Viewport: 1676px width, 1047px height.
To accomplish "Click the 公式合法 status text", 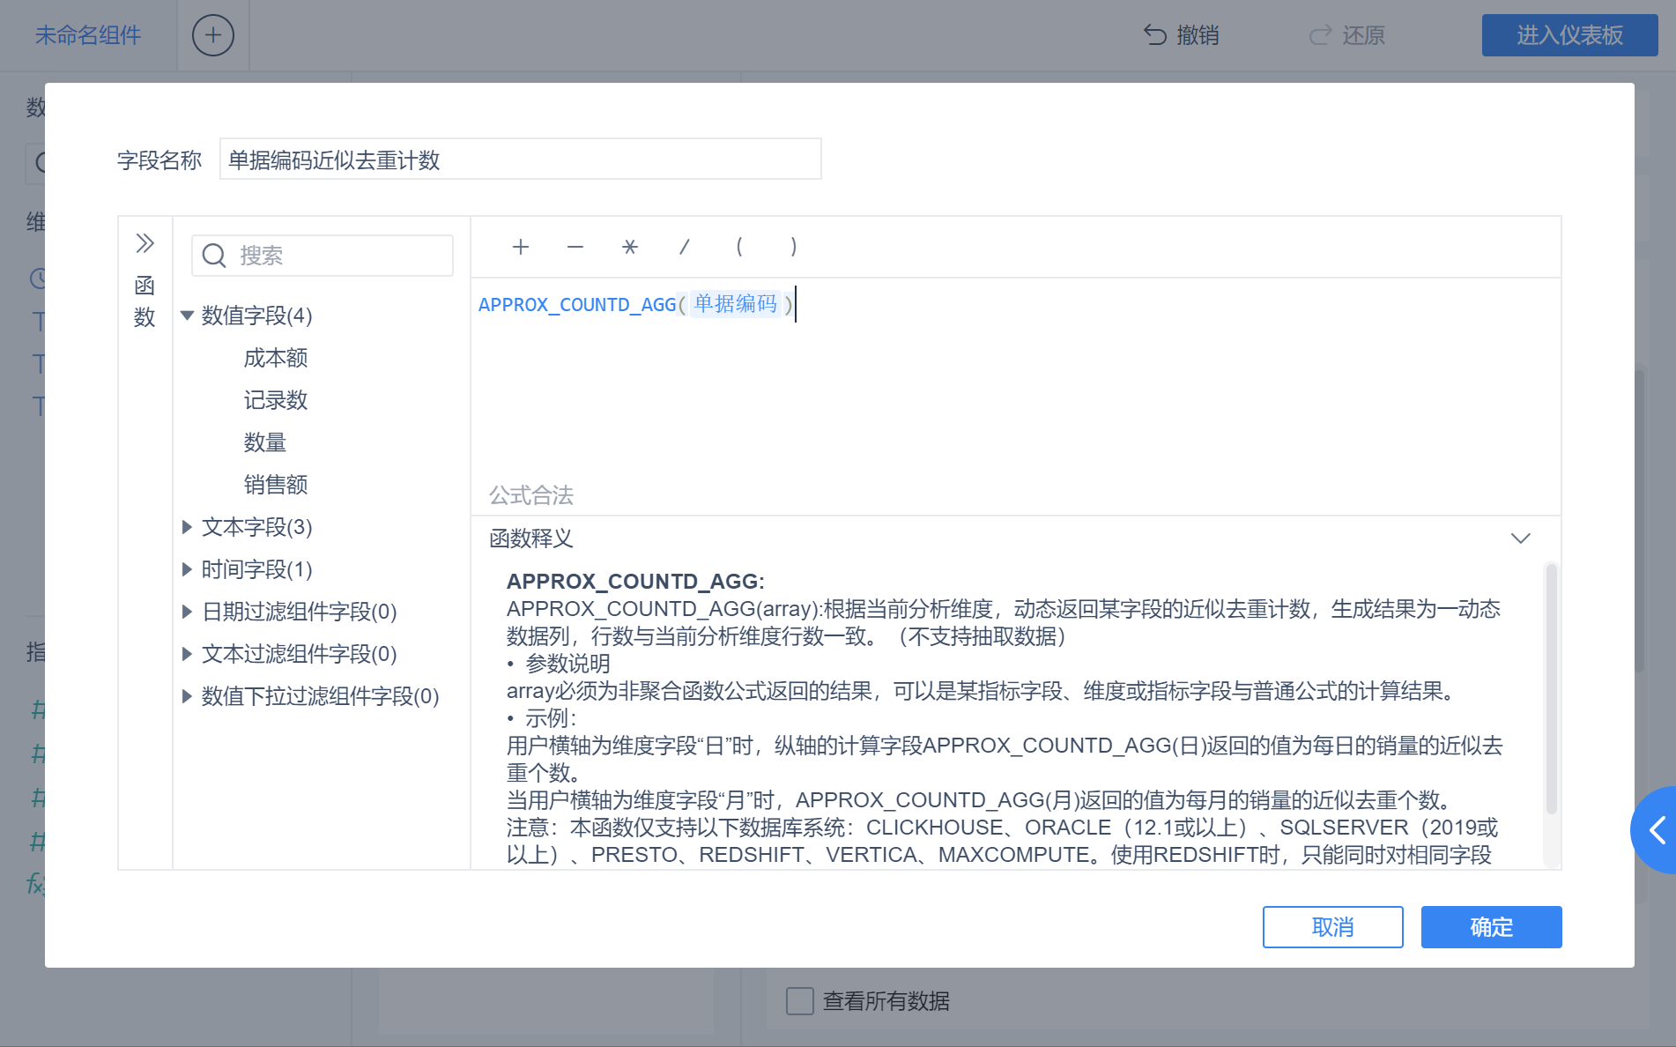I will point(531,495).
